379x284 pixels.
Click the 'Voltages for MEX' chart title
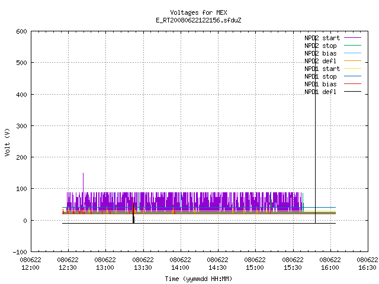click(198, 12)
